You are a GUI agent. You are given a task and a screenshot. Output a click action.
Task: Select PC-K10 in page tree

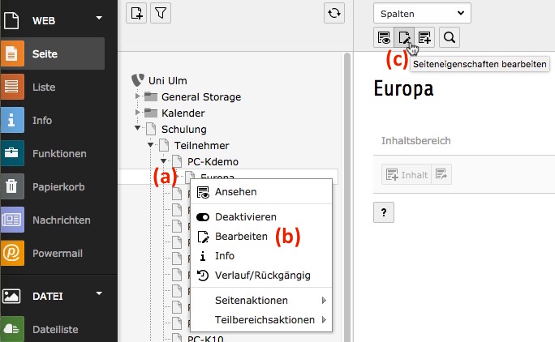205,338
